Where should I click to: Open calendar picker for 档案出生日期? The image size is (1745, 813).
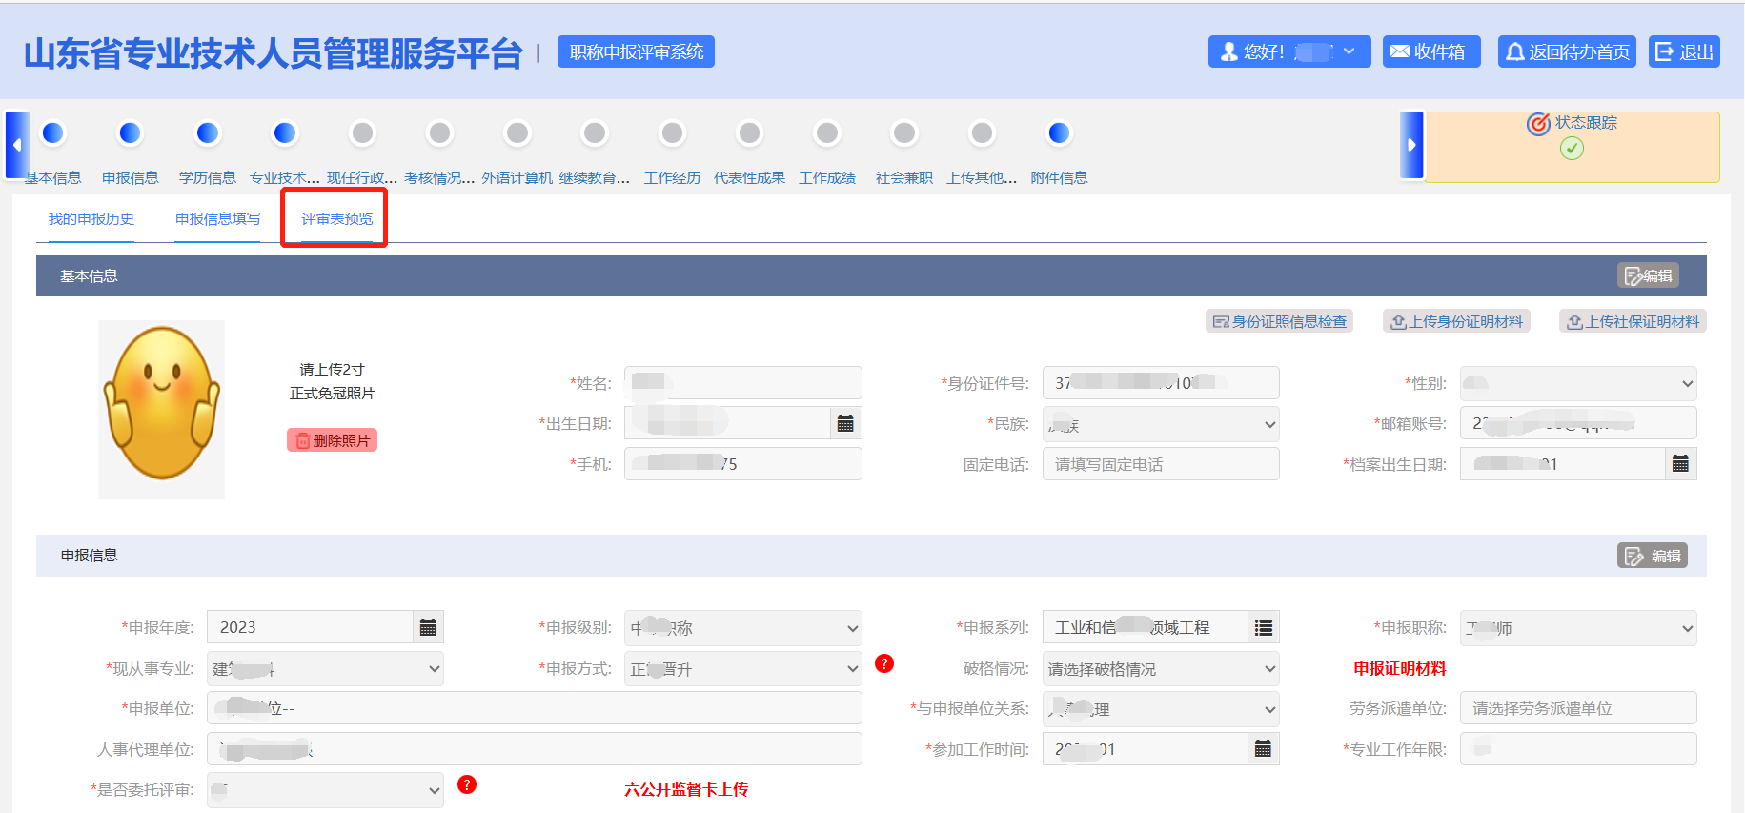(x=1680, y=464)
